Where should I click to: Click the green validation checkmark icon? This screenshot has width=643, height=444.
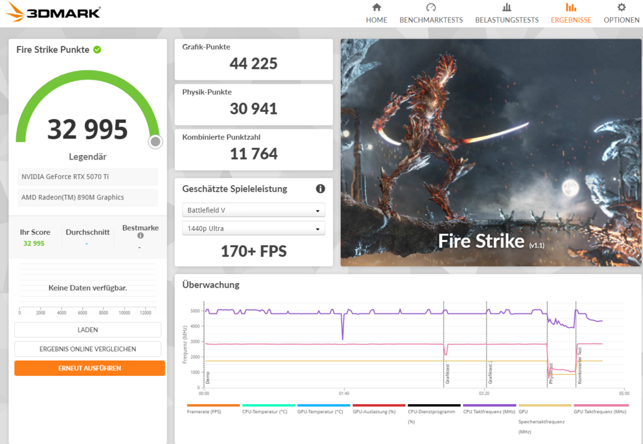coord(97,50)
